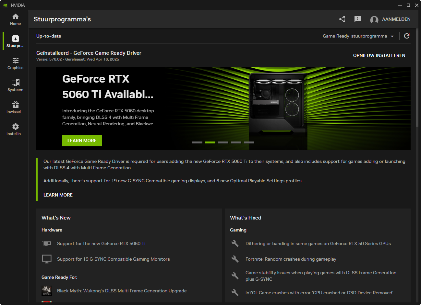This screenshot has height=305, width=421.
Task: Open the Graphics settings section
Action: 15,63
